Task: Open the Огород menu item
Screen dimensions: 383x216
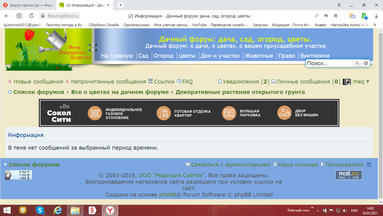Action: tap(163, 56)
